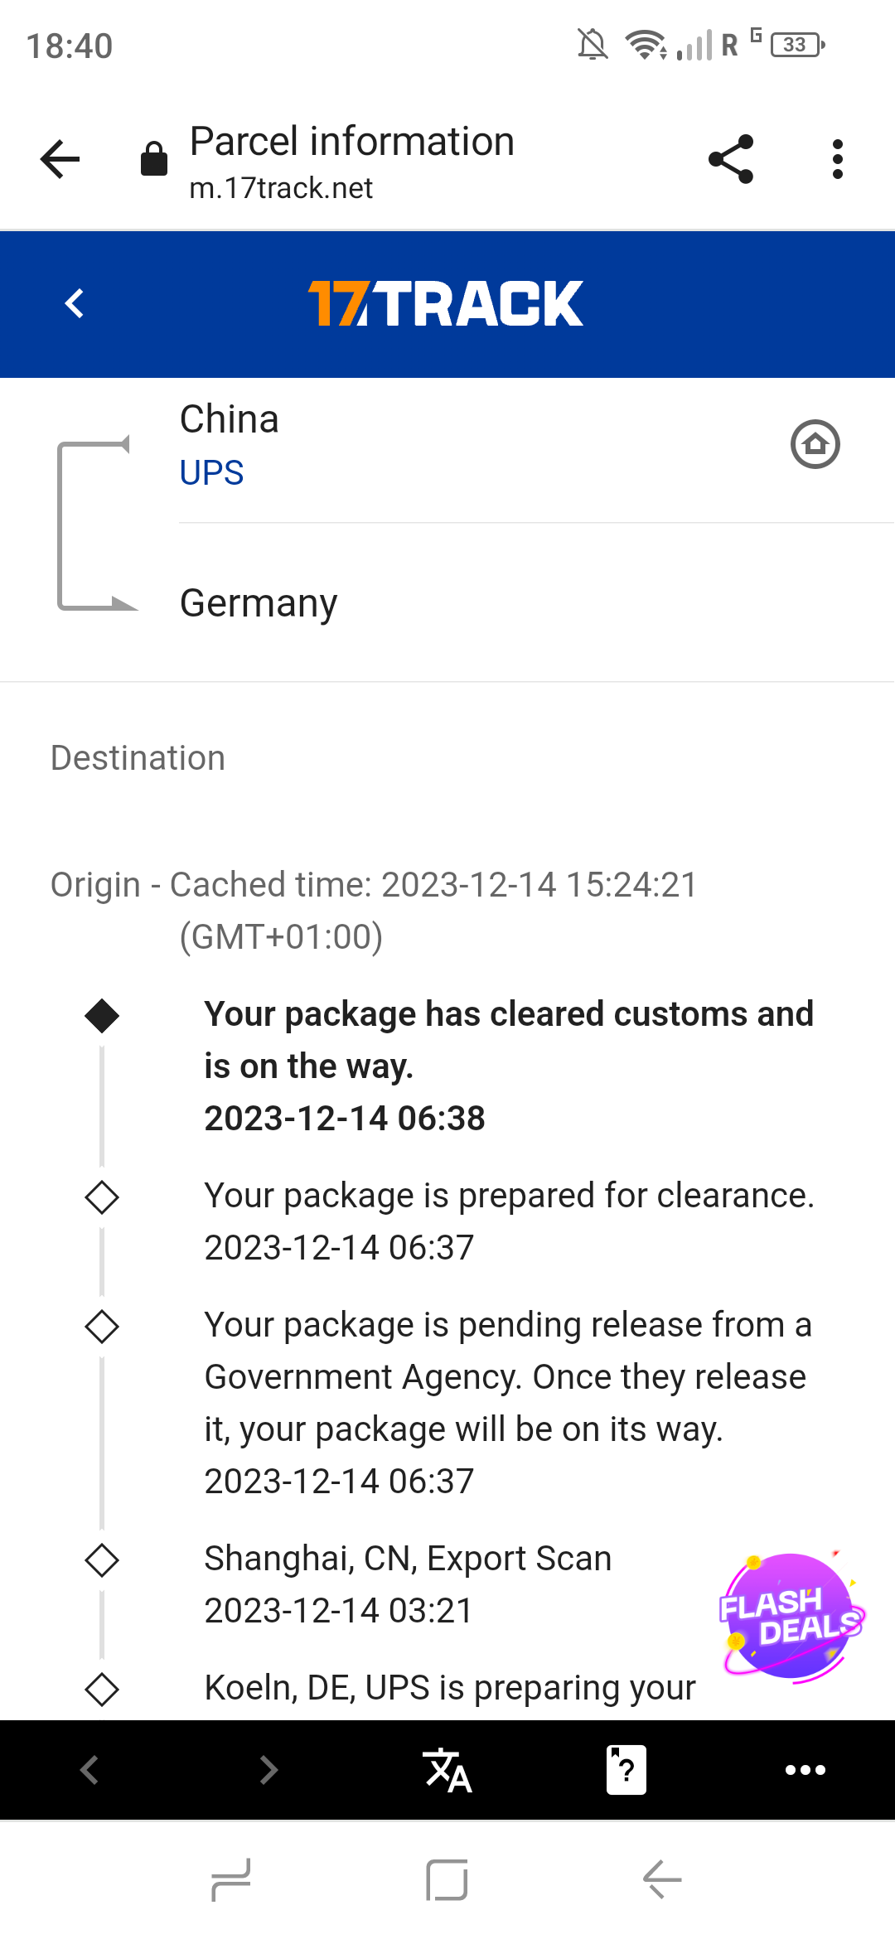895x1939 pixels.
Task: Open the three-dot overflow menu
Action: (838, 159)
